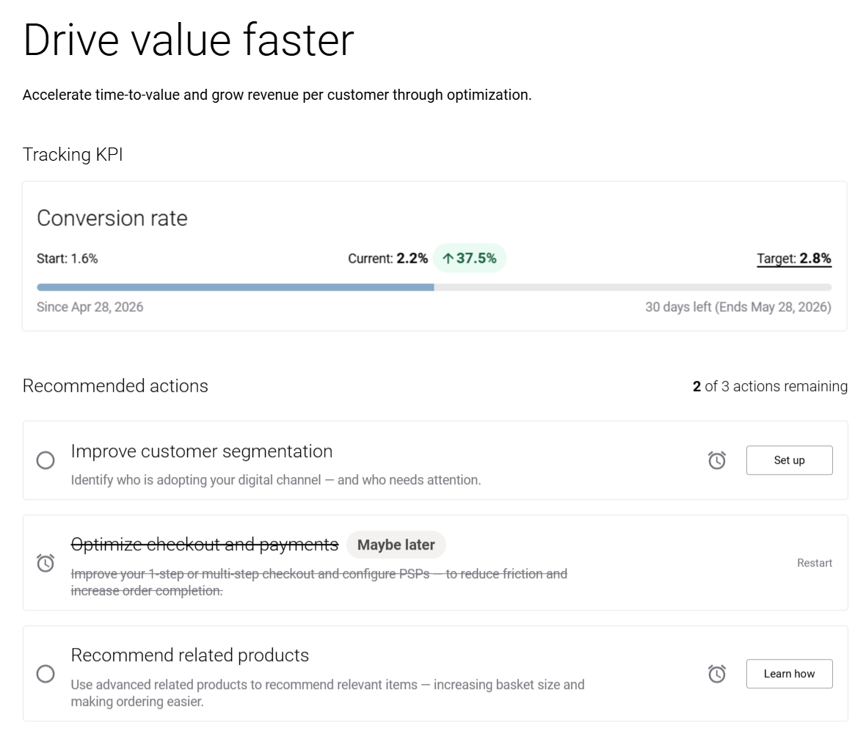The image size is (866, 739).
Task: Open the underlined Target 2.8% value
Action: click(x=794, y=258)
